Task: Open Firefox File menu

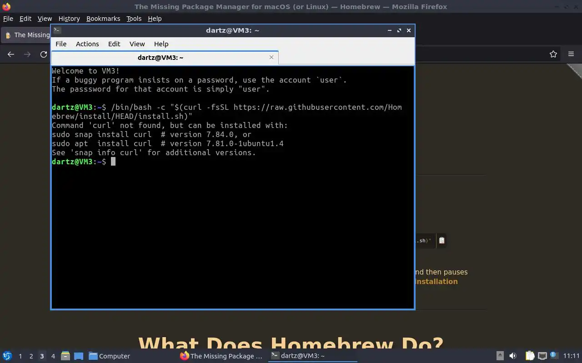Action: (x=8, y=19)
